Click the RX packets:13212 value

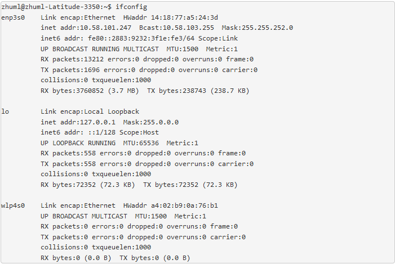72,59
